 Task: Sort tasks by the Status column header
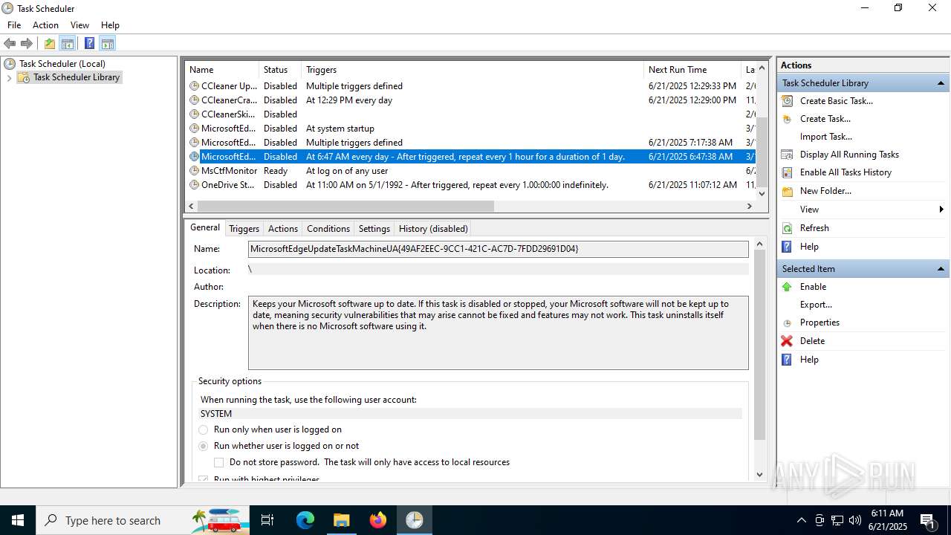click(280, 70)
